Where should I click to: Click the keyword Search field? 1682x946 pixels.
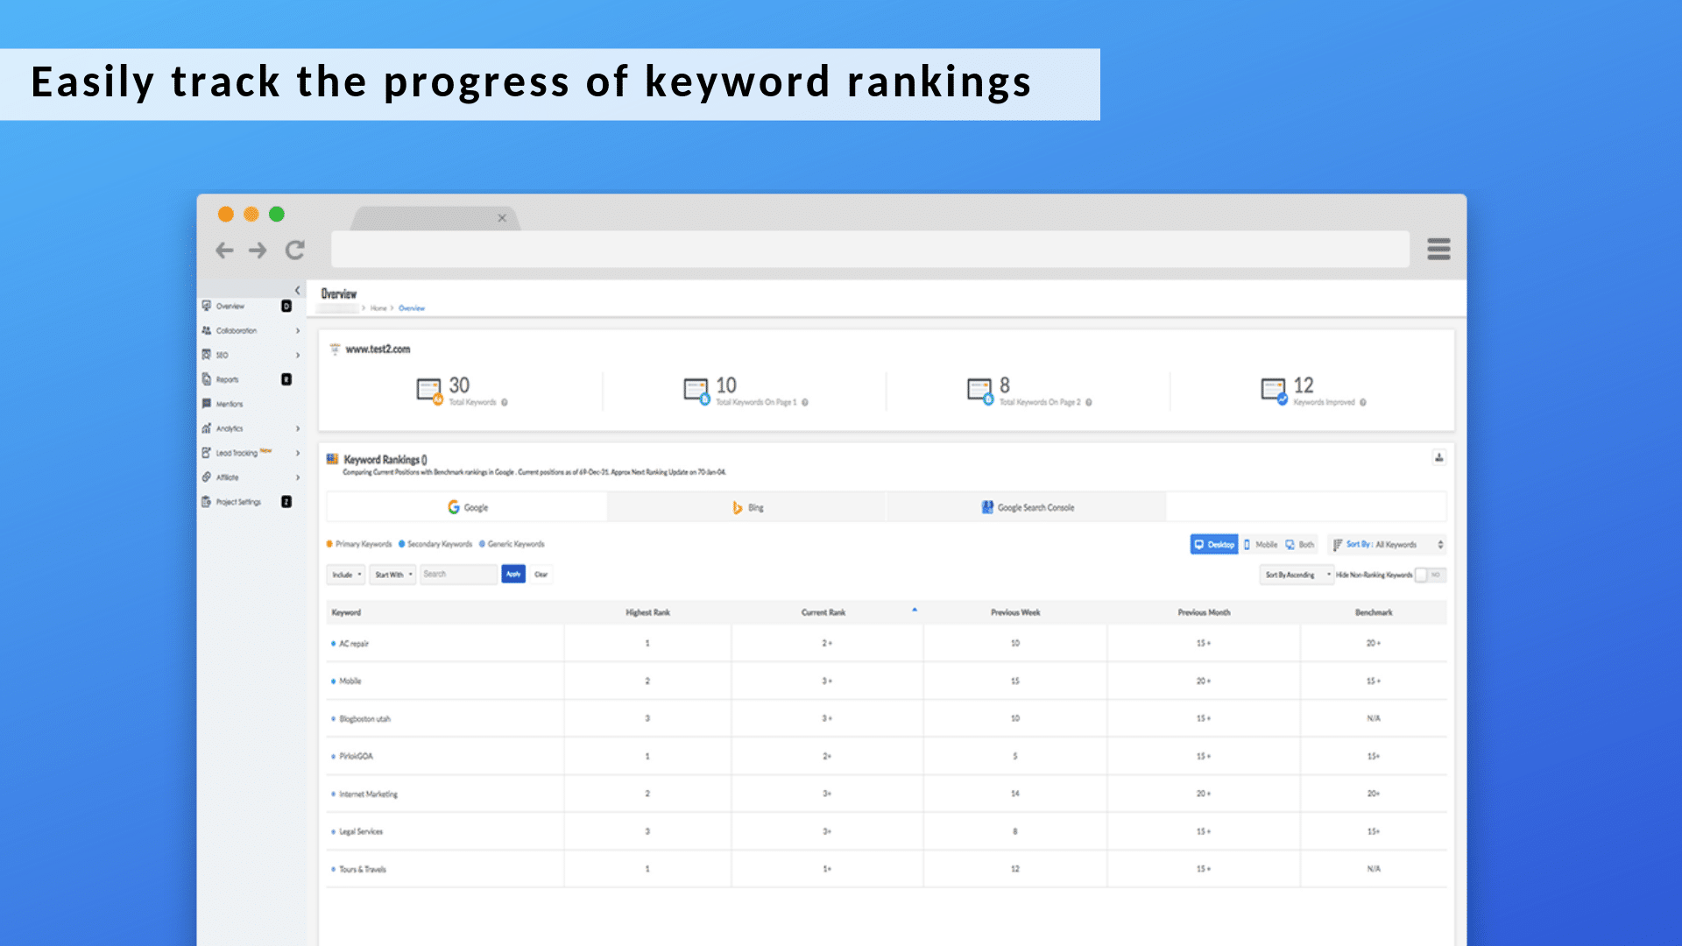[459, 575]
